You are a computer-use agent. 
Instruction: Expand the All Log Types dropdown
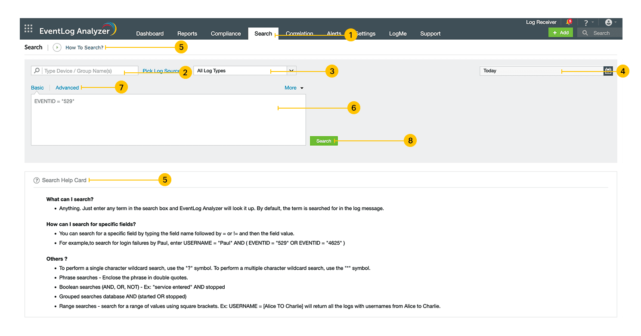(x=291, y=71)
